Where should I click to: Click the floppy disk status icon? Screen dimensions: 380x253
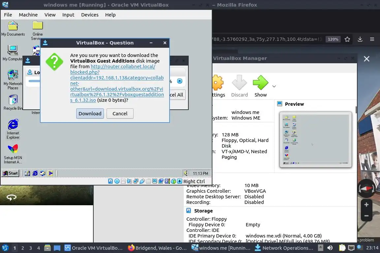[123, 181]
